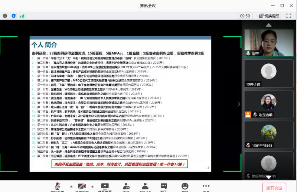Check the green network signal indicator

[x=22, y=16]
